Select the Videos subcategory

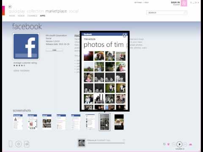pos(21,16)
